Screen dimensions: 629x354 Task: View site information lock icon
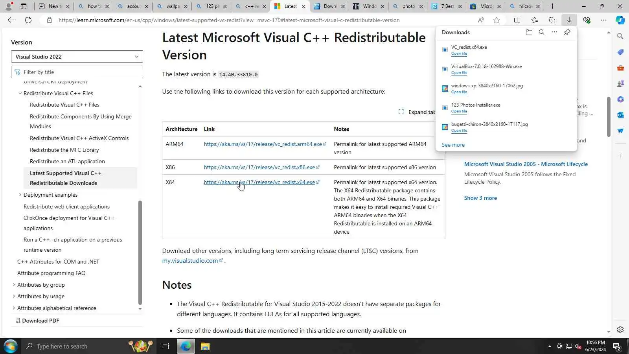click(50, 20)
